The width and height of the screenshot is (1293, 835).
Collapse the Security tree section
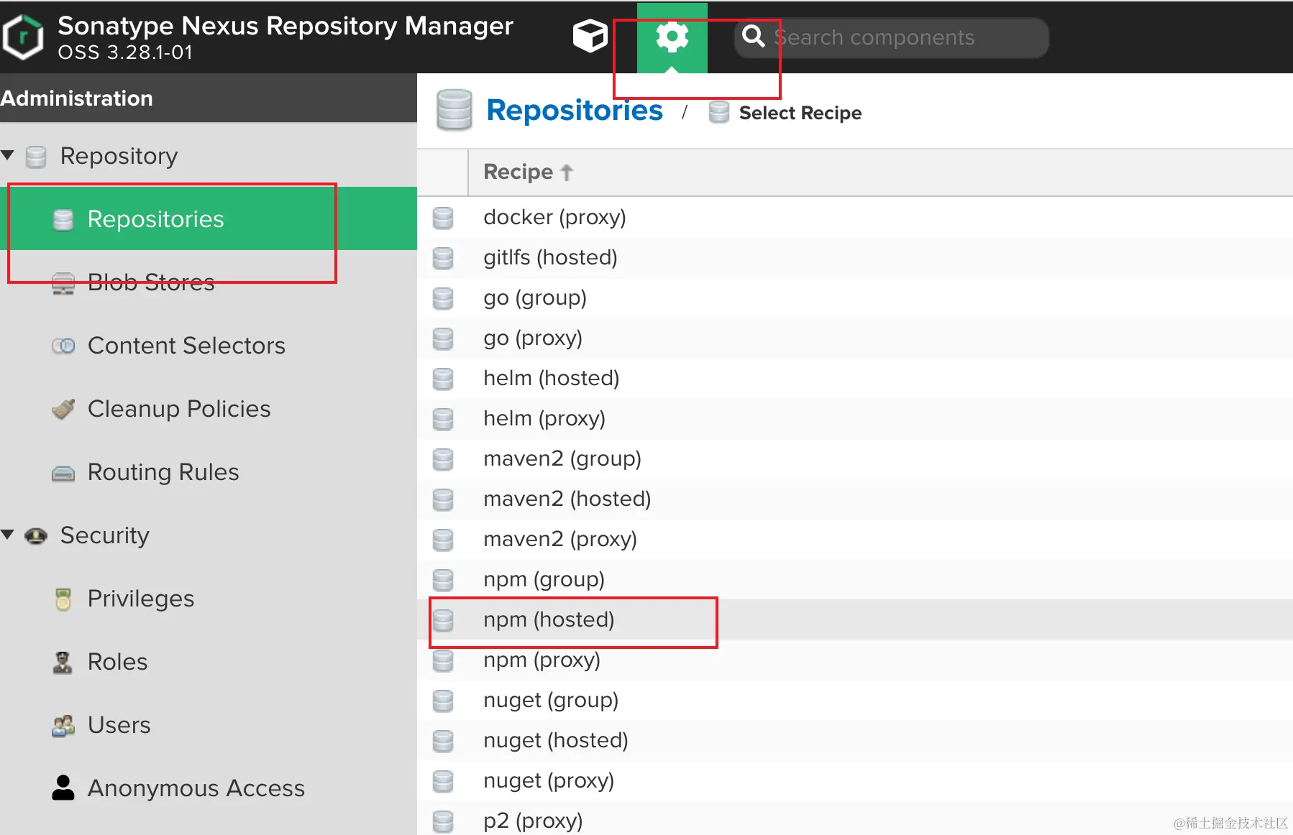pos(8,535)
